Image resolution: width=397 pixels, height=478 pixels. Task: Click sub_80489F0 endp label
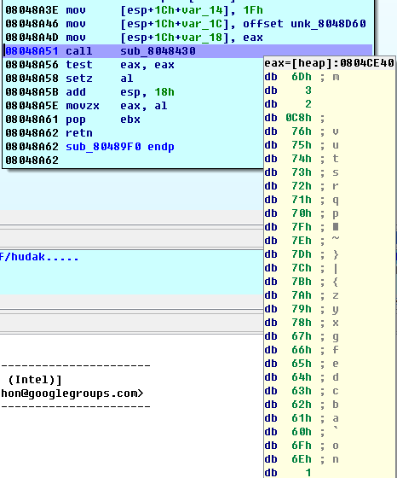click(120, 147)
